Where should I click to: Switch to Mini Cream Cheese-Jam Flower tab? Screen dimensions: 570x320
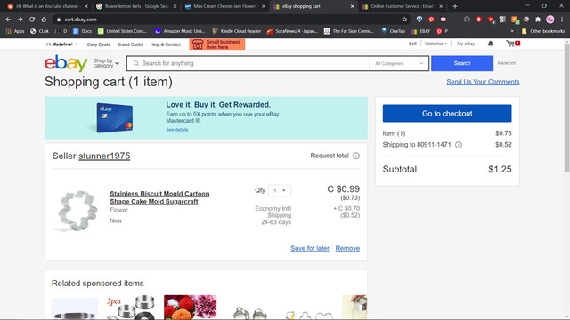point(225,6)
